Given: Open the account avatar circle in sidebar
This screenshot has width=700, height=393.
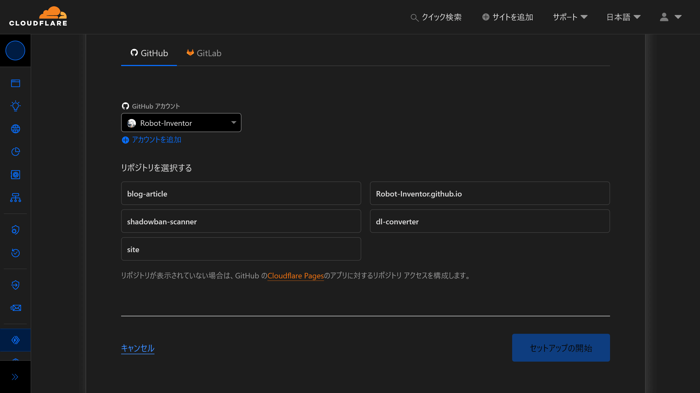Looking at the screenshot, I should point(15,50).
